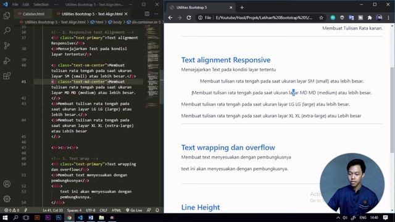Screen dimensions: 395x222
Task: Open the Run and Debug view
Action: tap(7, 60)
